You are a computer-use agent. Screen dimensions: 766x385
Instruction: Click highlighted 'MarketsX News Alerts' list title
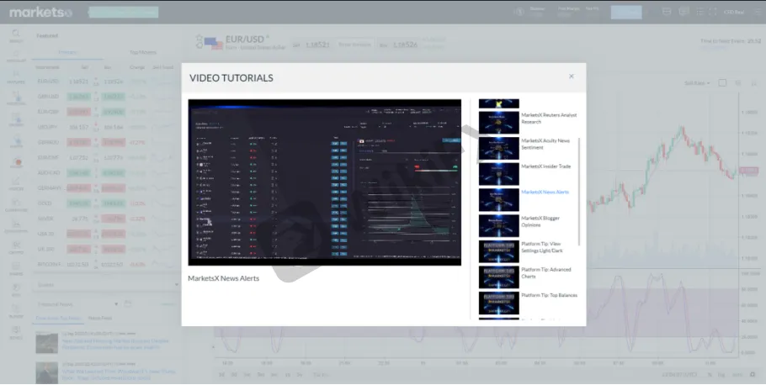(545, 192)
